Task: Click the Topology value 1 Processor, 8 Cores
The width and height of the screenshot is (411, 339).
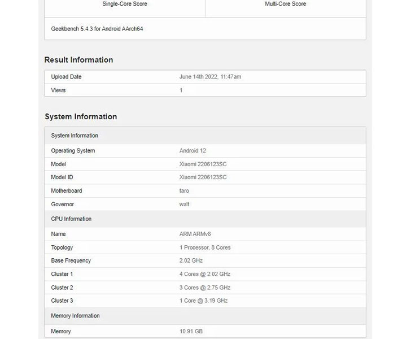Action: 205,247
